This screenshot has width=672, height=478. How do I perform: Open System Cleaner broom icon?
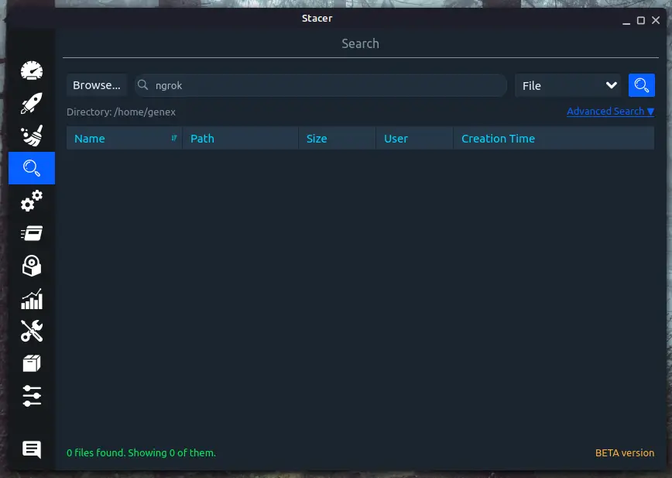click(x=32, y=136)
